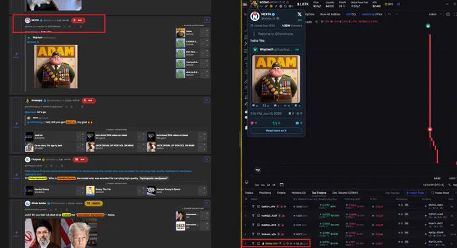Open ADAM image in NEXTA feed post
457x248 pixels.
point(56,67)
